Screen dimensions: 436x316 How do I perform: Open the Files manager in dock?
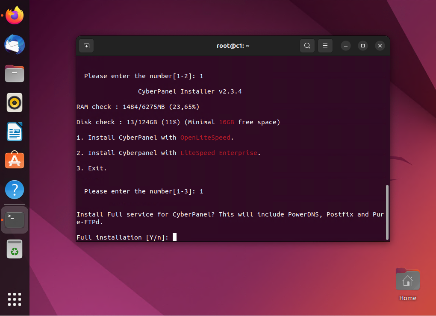click(15, 73)
